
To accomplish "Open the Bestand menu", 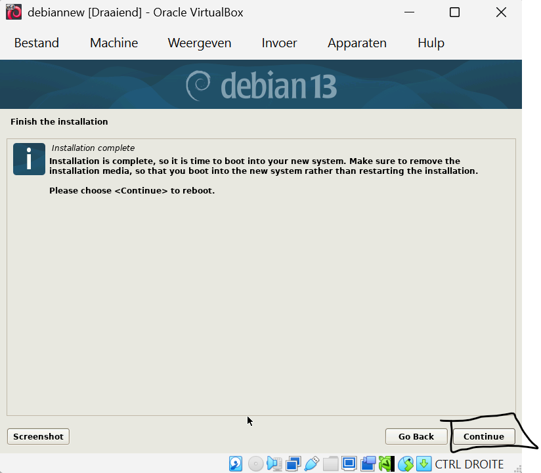I will click(x=37, y=43).
